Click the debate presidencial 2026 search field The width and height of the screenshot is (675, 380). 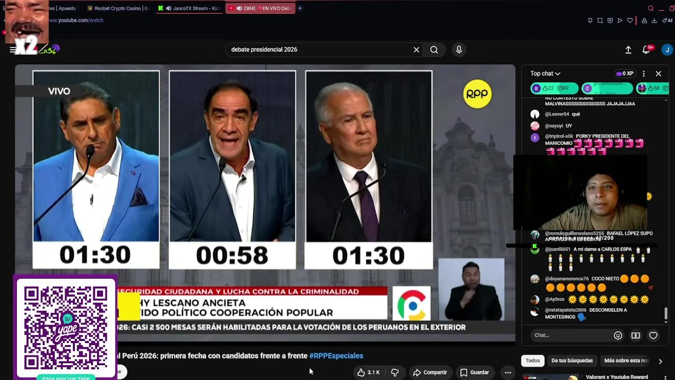320,50
